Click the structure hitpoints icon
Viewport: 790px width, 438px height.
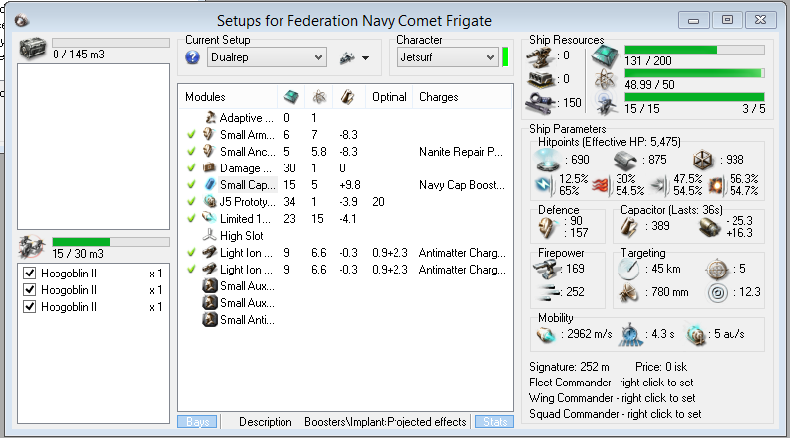[702, 161]
